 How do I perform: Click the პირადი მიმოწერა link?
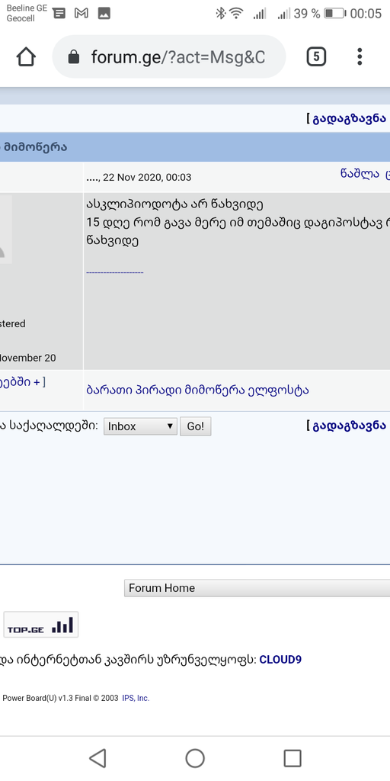[190, 390]
